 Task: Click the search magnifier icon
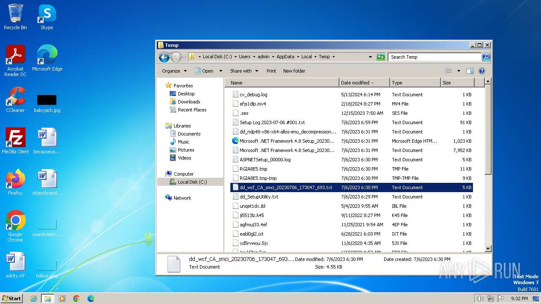click(486, 57)
